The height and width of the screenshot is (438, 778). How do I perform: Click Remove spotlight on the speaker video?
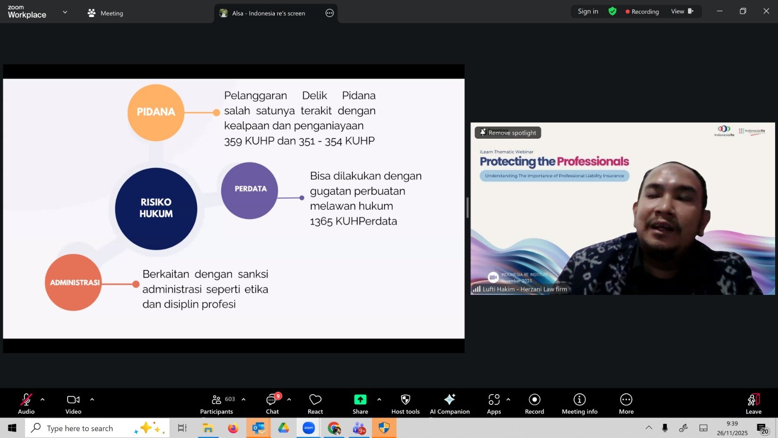click(508, 132)
